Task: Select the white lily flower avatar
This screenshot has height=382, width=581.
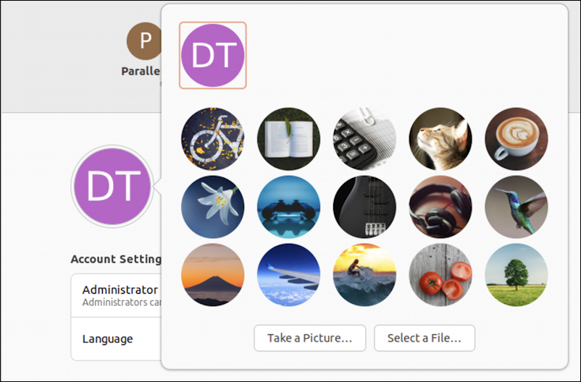Action: tap(213, 207)
